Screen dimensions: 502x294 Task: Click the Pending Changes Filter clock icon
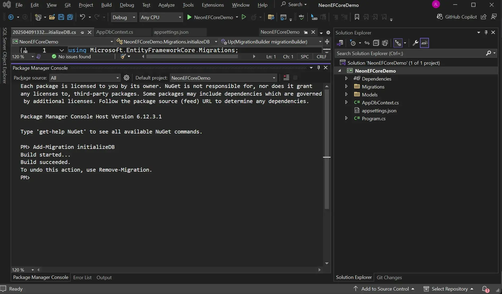353,43
